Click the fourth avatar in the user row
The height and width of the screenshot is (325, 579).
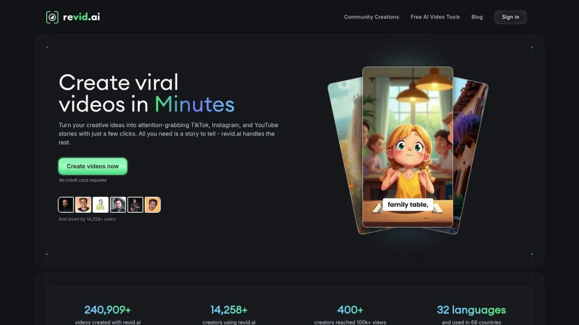pyautogui.click(x=118, y=205)
